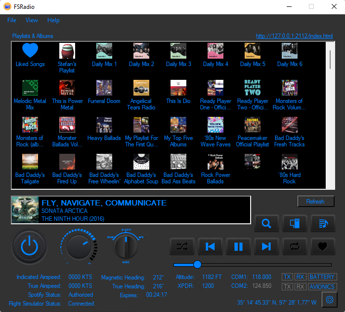
Task: Skip to the next track
Action: (266, 246)
